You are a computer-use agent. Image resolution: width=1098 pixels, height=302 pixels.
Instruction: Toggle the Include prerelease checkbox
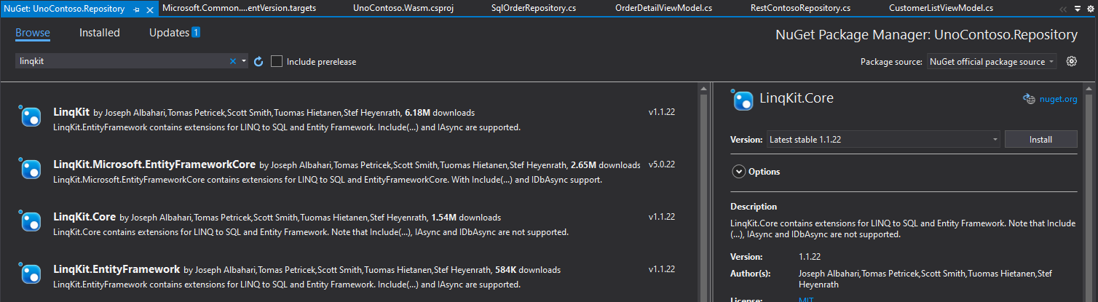pos(277,62)
